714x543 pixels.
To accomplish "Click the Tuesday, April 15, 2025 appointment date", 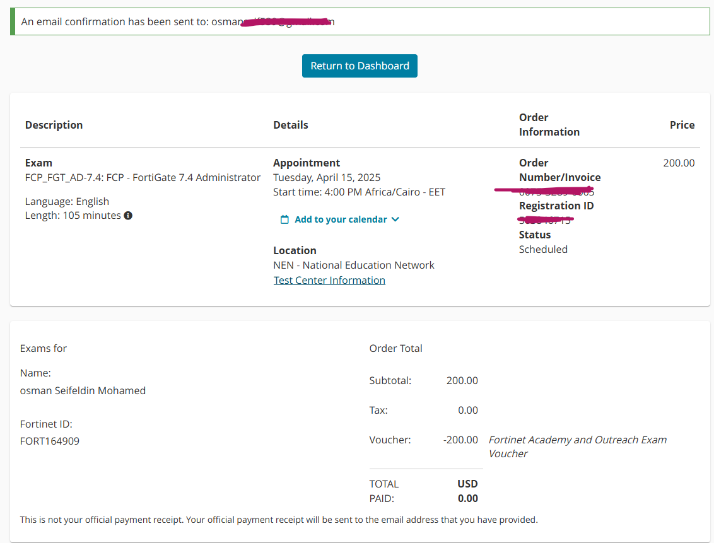I will (327, 178).
